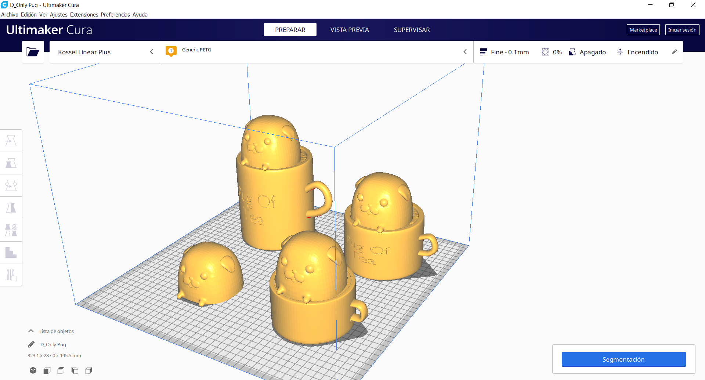Viewport: 705px width, 380px height.
Task: Start slicing with the Segmentación button
Action: point(623,359)
